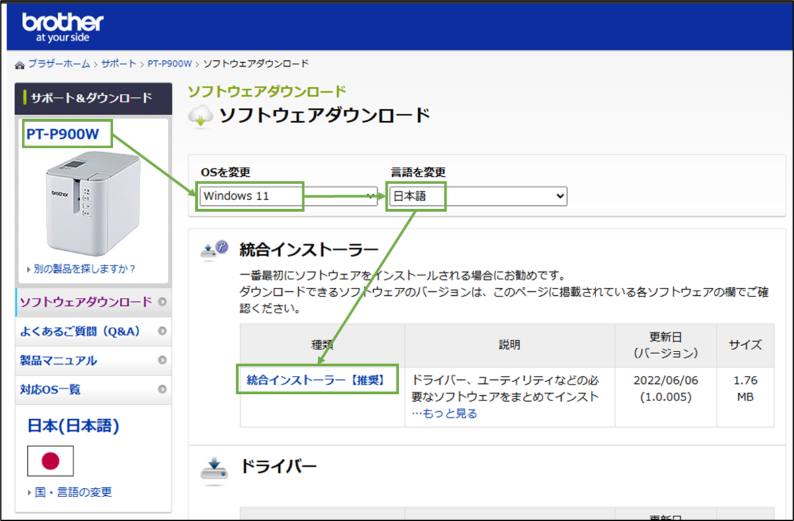Open the OSを変更 dropdown showing Windows 11
Image resolution: width=794 pixels, height=521 pixels.
click(x=288, y=196)
